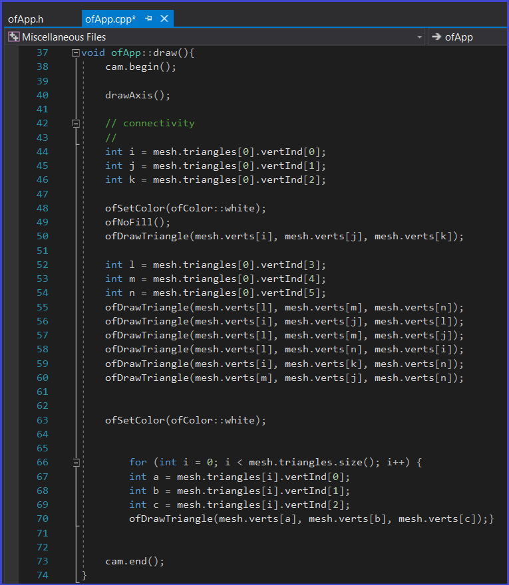Collapse the ofApp::draw function at line 37

point(76,53)
